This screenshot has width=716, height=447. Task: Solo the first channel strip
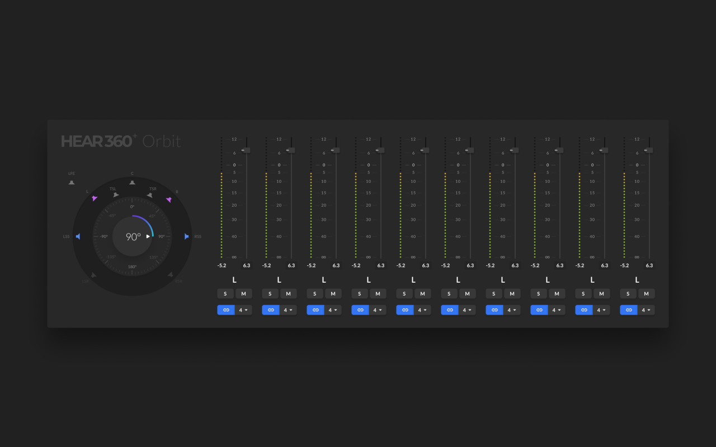click(x=225, y=293)
